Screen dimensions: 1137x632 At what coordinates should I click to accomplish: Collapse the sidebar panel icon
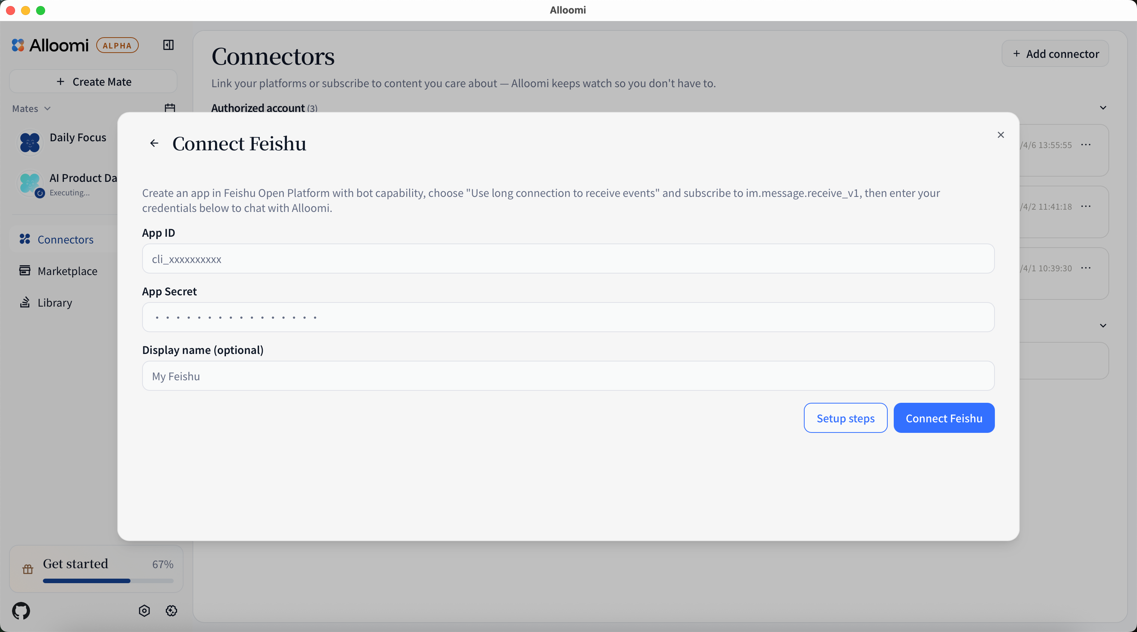coord(168,45)
